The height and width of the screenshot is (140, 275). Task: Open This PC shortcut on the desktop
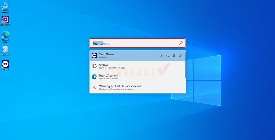point(5,8)
